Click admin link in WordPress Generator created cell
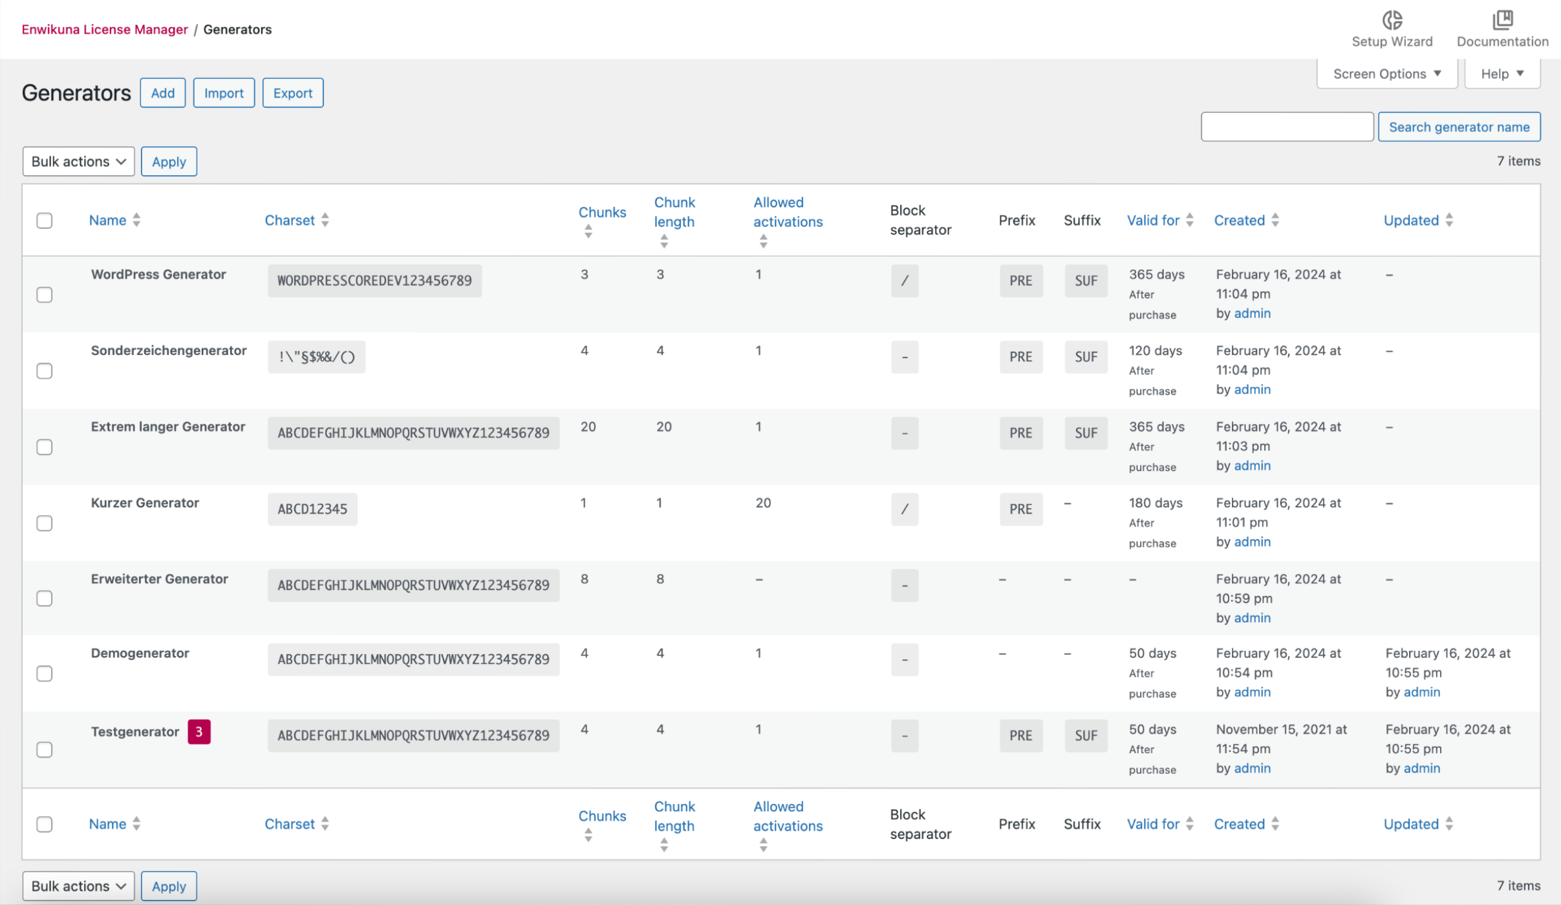The height and width of the screenshot is (905, 1561). [1252, 314]
